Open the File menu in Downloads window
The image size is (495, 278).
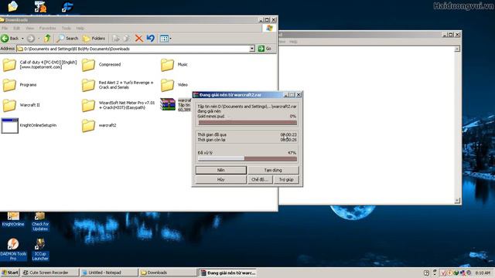coord(5,28)
